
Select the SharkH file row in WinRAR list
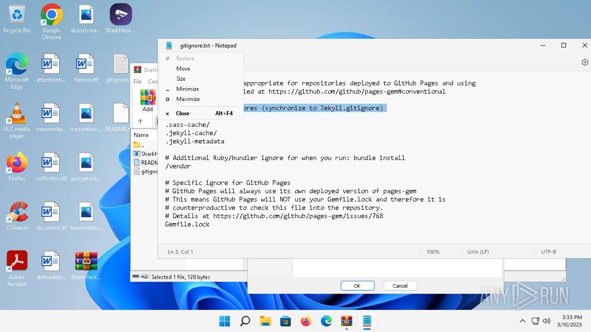click(145, 154)
